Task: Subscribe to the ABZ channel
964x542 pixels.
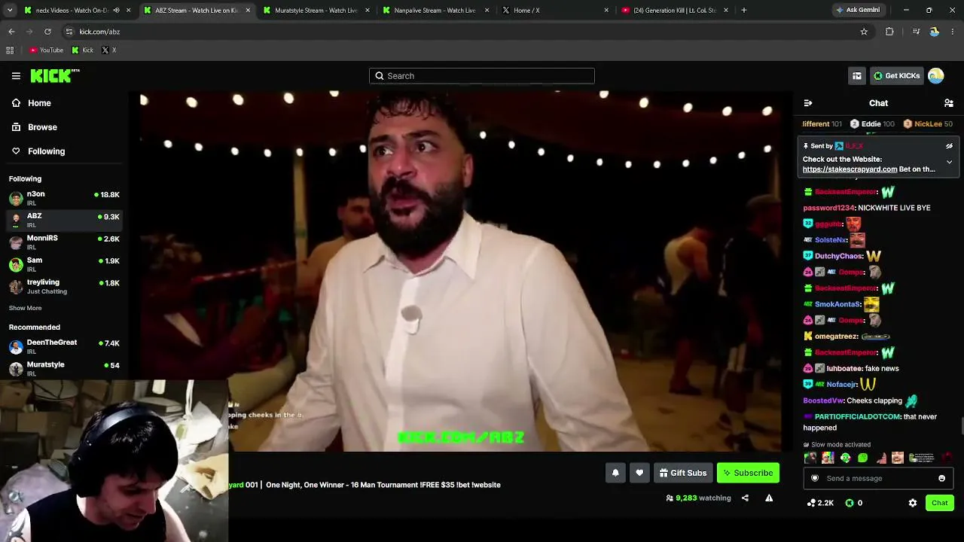Action: pos(748,473)
